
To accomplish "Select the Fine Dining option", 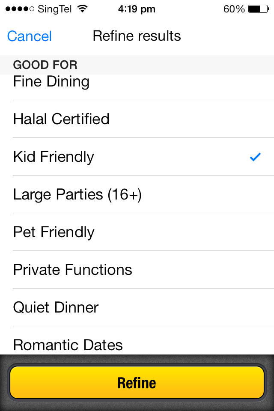I will click(51, 82).
